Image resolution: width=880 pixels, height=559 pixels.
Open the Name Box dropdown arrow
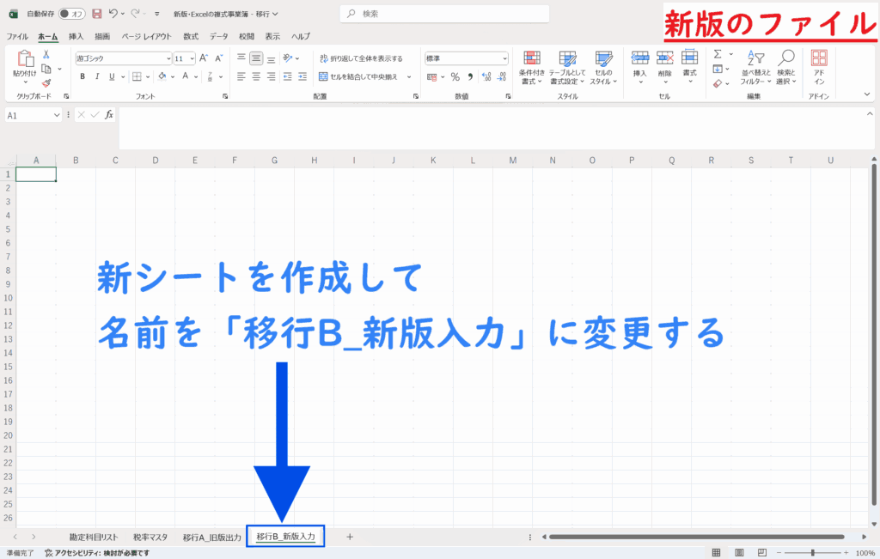[x=58, y=114]
